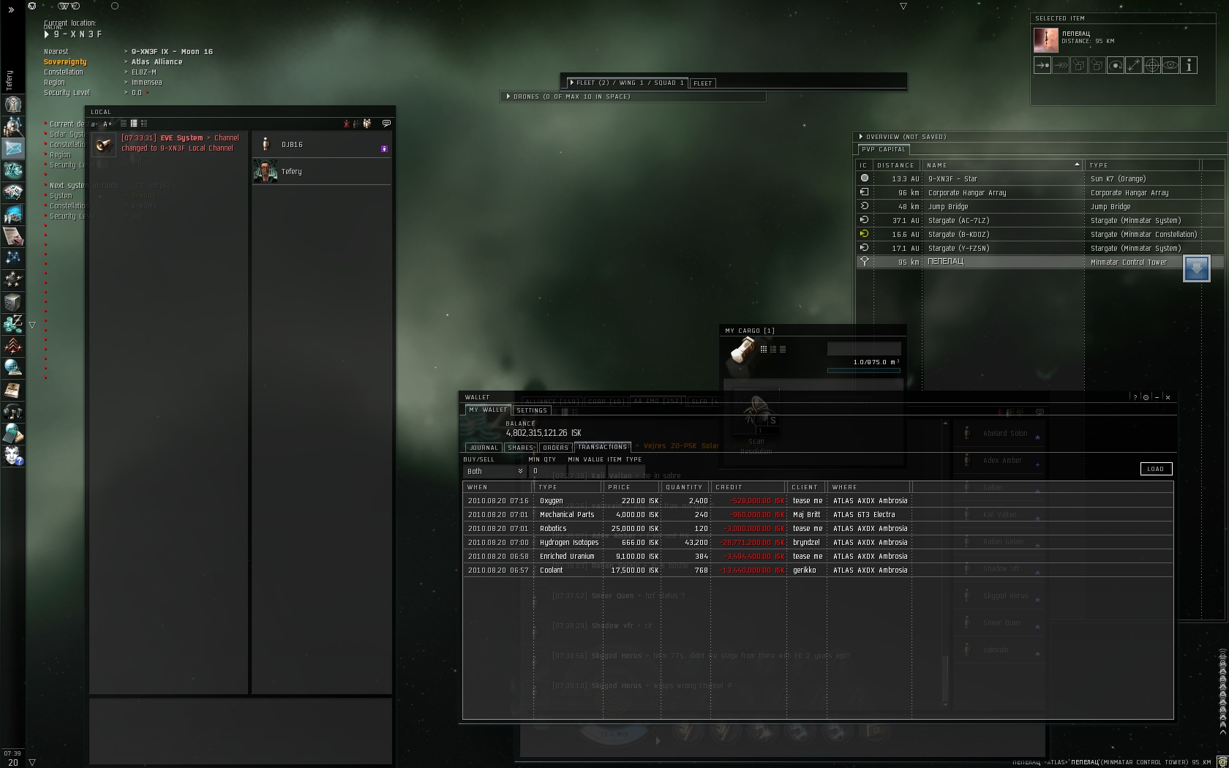Lock target using crosshair in Selected Item
This screenshot has width=1229, height=768.
point(1152,65)
